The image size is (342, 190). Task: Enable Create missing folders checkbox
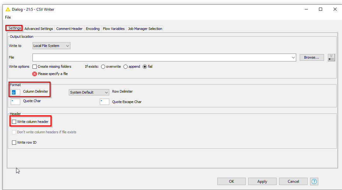click(x=34, y=66)
